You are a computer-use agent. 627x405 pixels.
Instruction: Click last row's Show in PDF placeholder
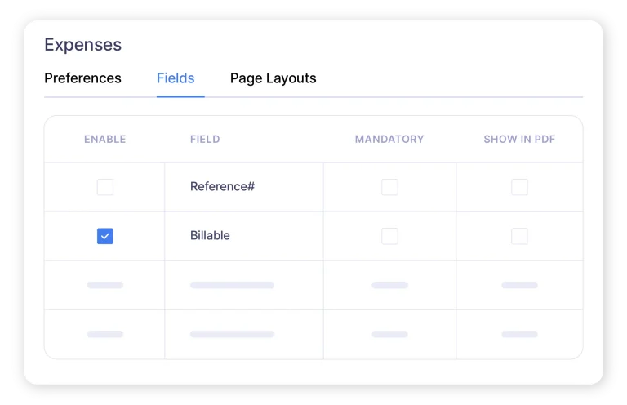click(x=519, y=334)
